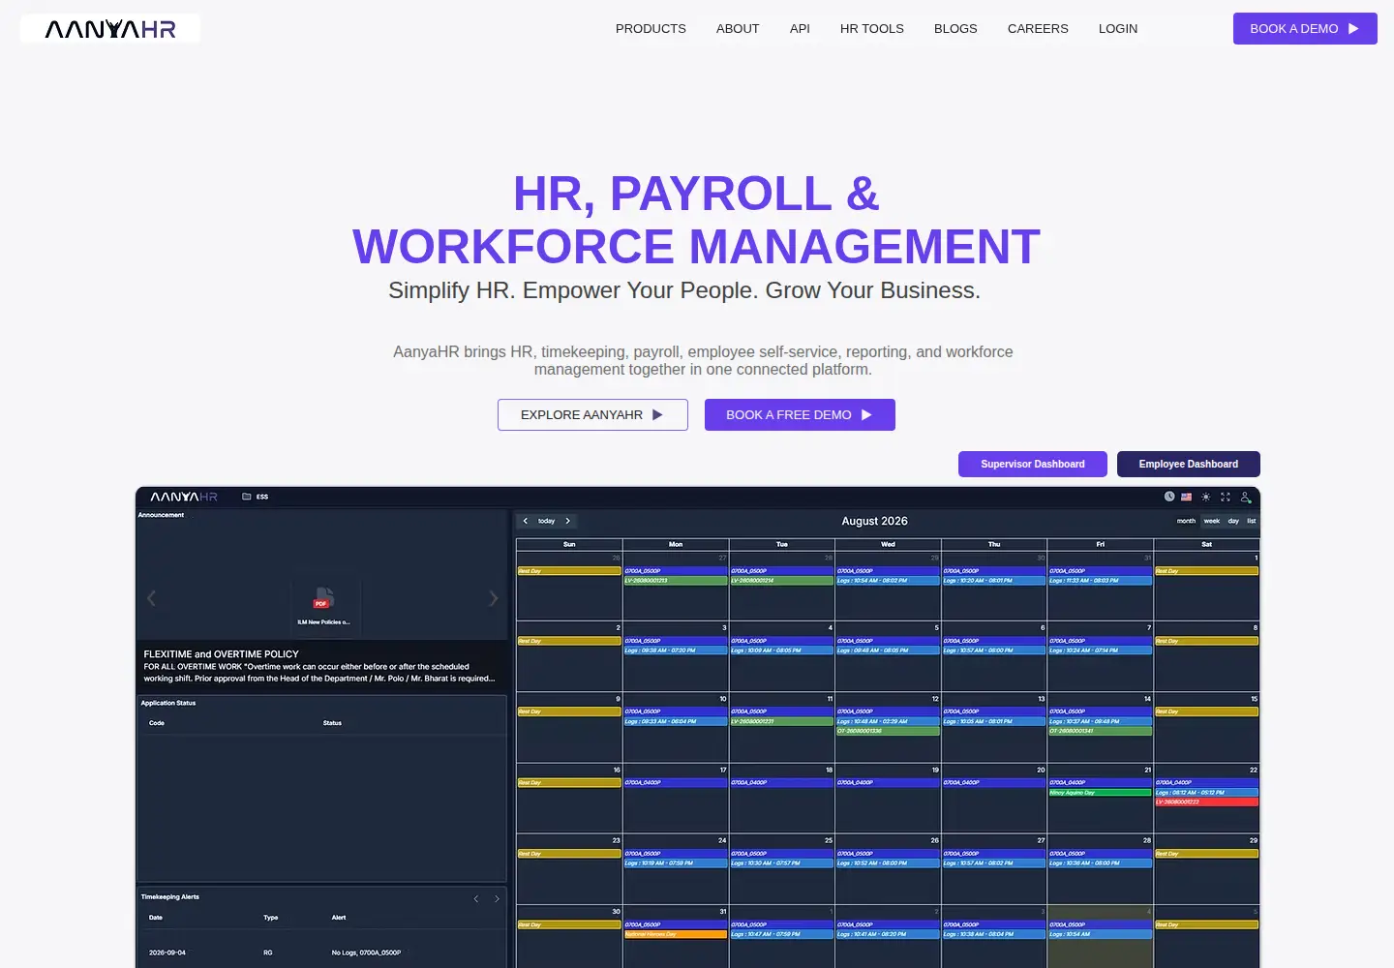This screenshot has height=968, width=1394.
Task: Select the calendar week view
Action: pos(1212,521)
